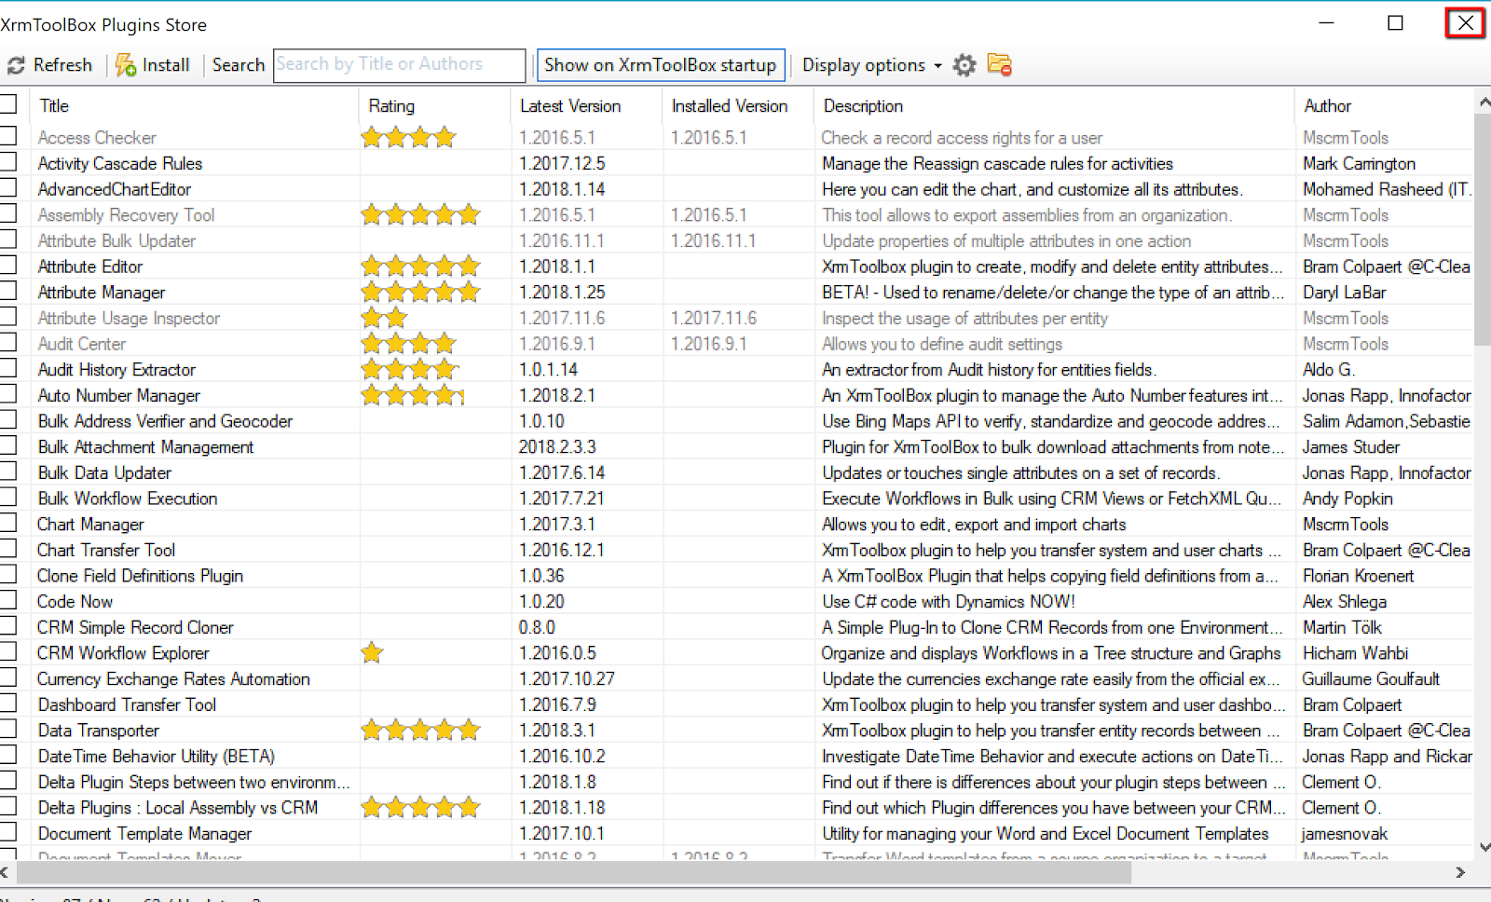
Task: Click the scroll left arrow
Action: [x=5, y=873]
